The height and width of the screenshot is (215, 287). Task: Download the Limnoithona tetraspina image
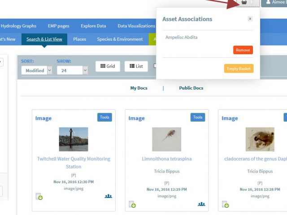coord(132,204)
